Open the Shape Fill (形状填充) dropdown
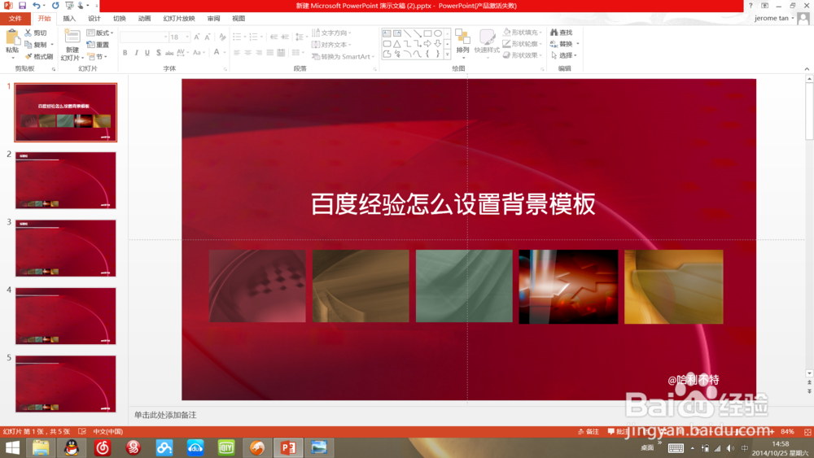Screen dimensions: 814x458 click(x=523, y=33)
